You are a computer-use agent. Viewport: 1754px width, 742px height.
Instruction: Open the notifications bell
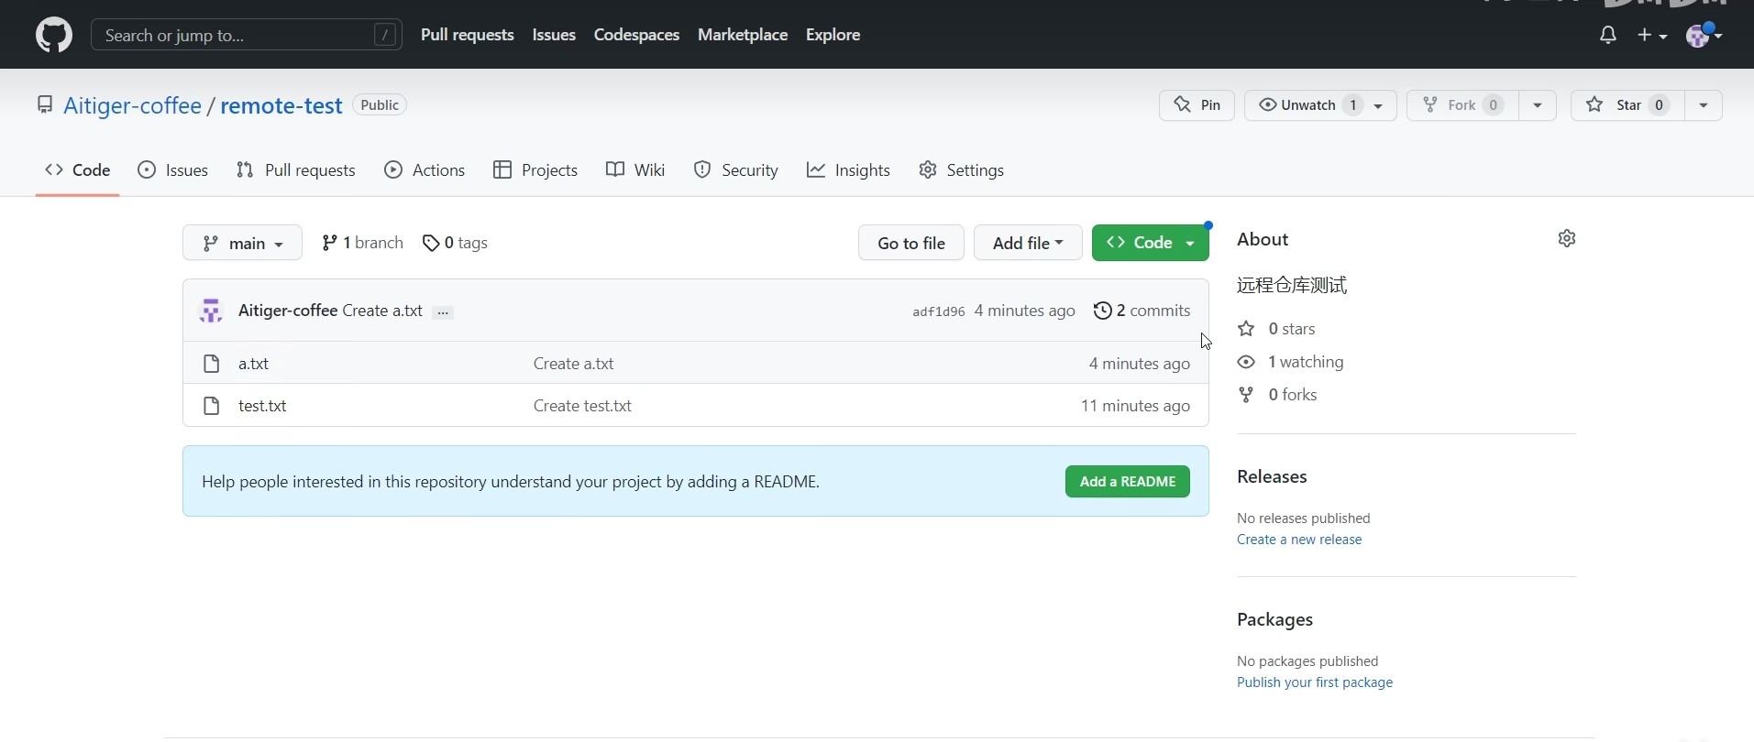coord(1607,35)
